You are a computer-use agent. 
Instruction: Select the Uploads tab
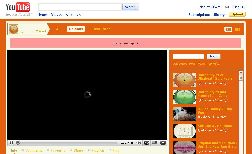point(76,29)
